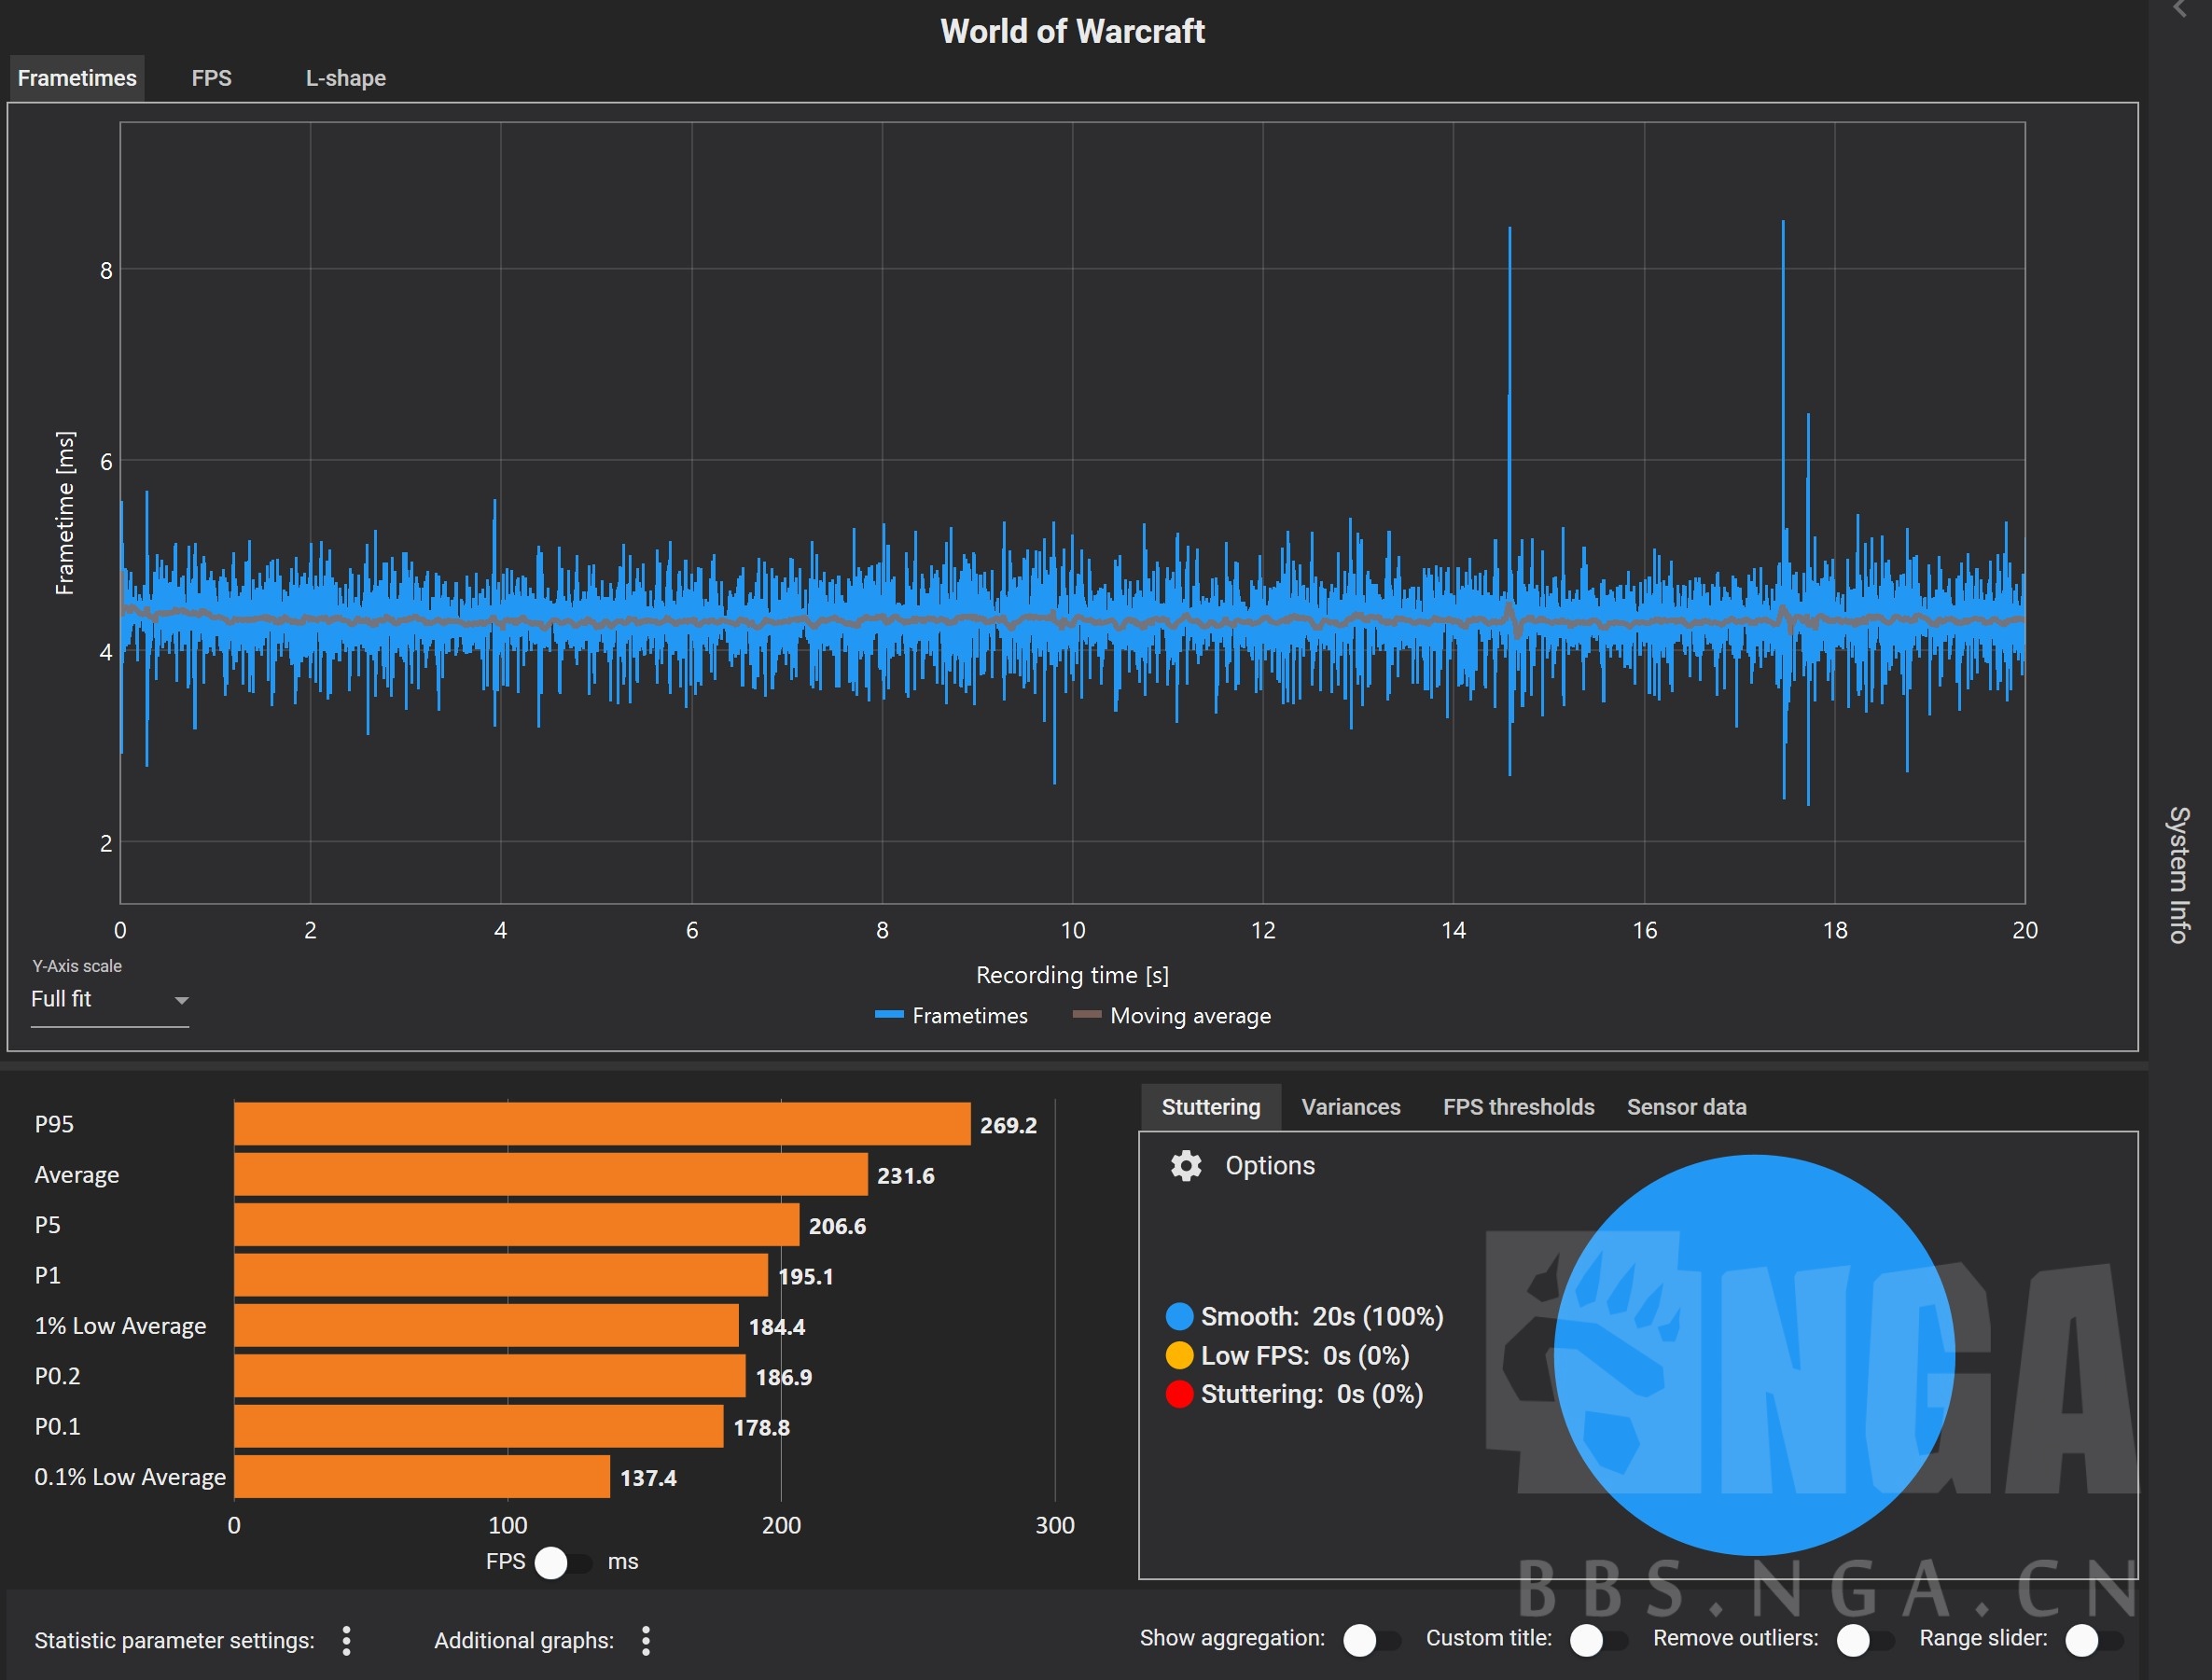Click the blue Smooth legend dot

pyautogui.click(x=1179, y=1316)
